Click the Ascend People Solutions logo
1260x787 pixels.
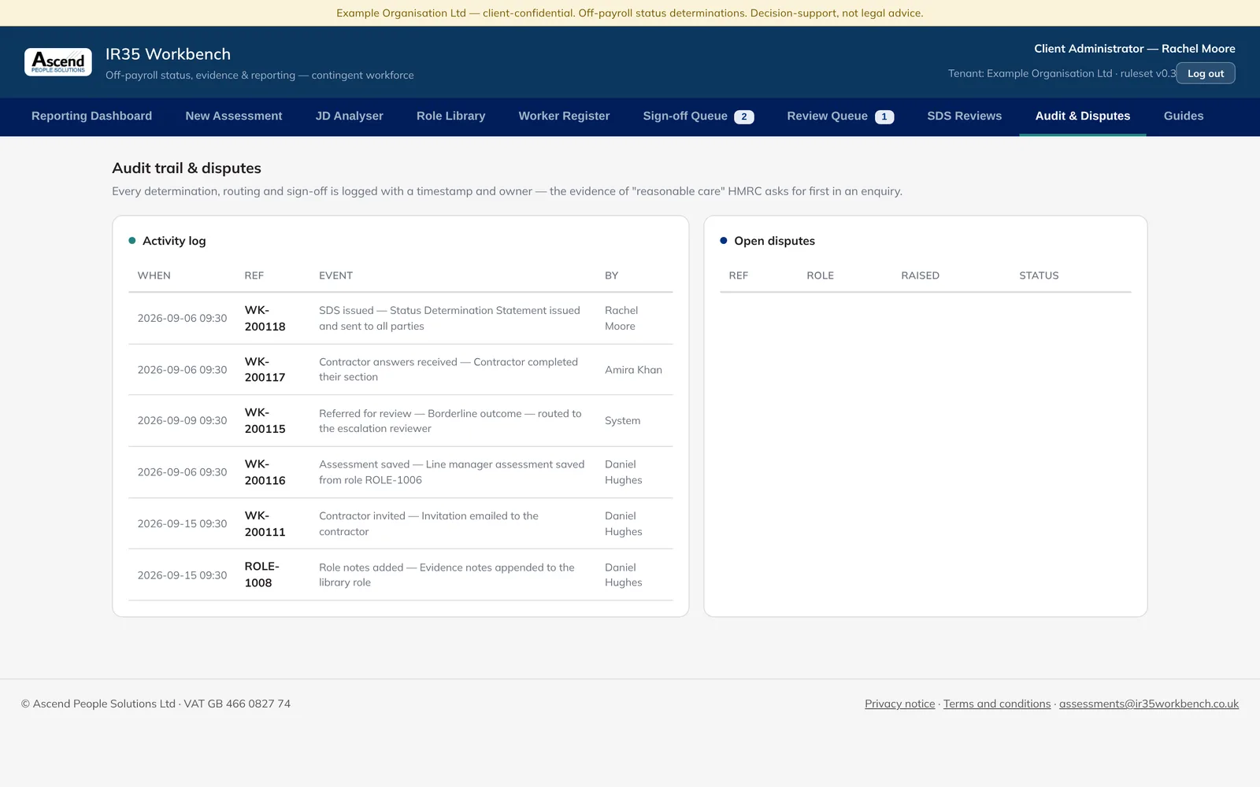point(58,62)
